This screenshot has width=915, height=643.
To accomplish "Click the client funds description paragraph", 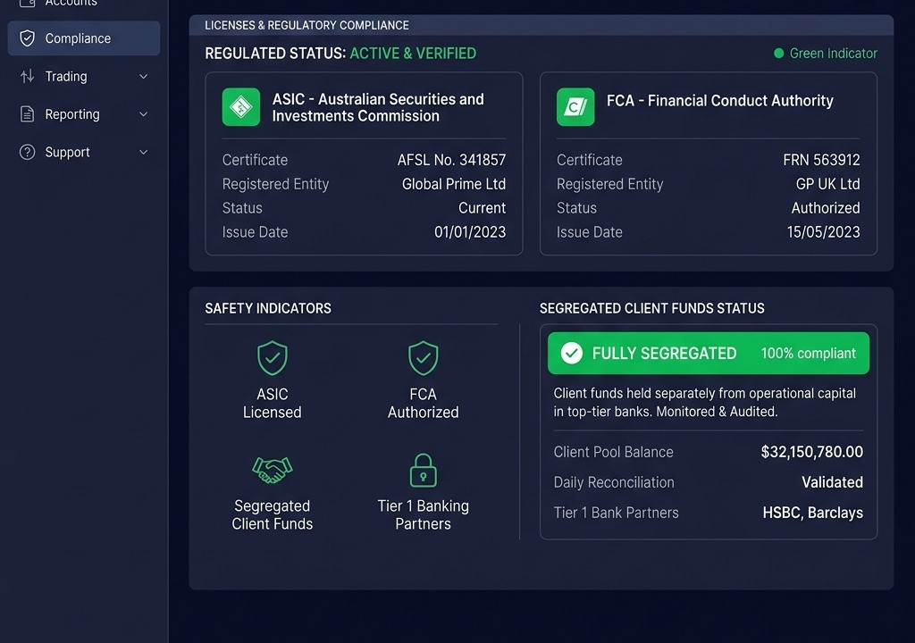I will [704, 403].
